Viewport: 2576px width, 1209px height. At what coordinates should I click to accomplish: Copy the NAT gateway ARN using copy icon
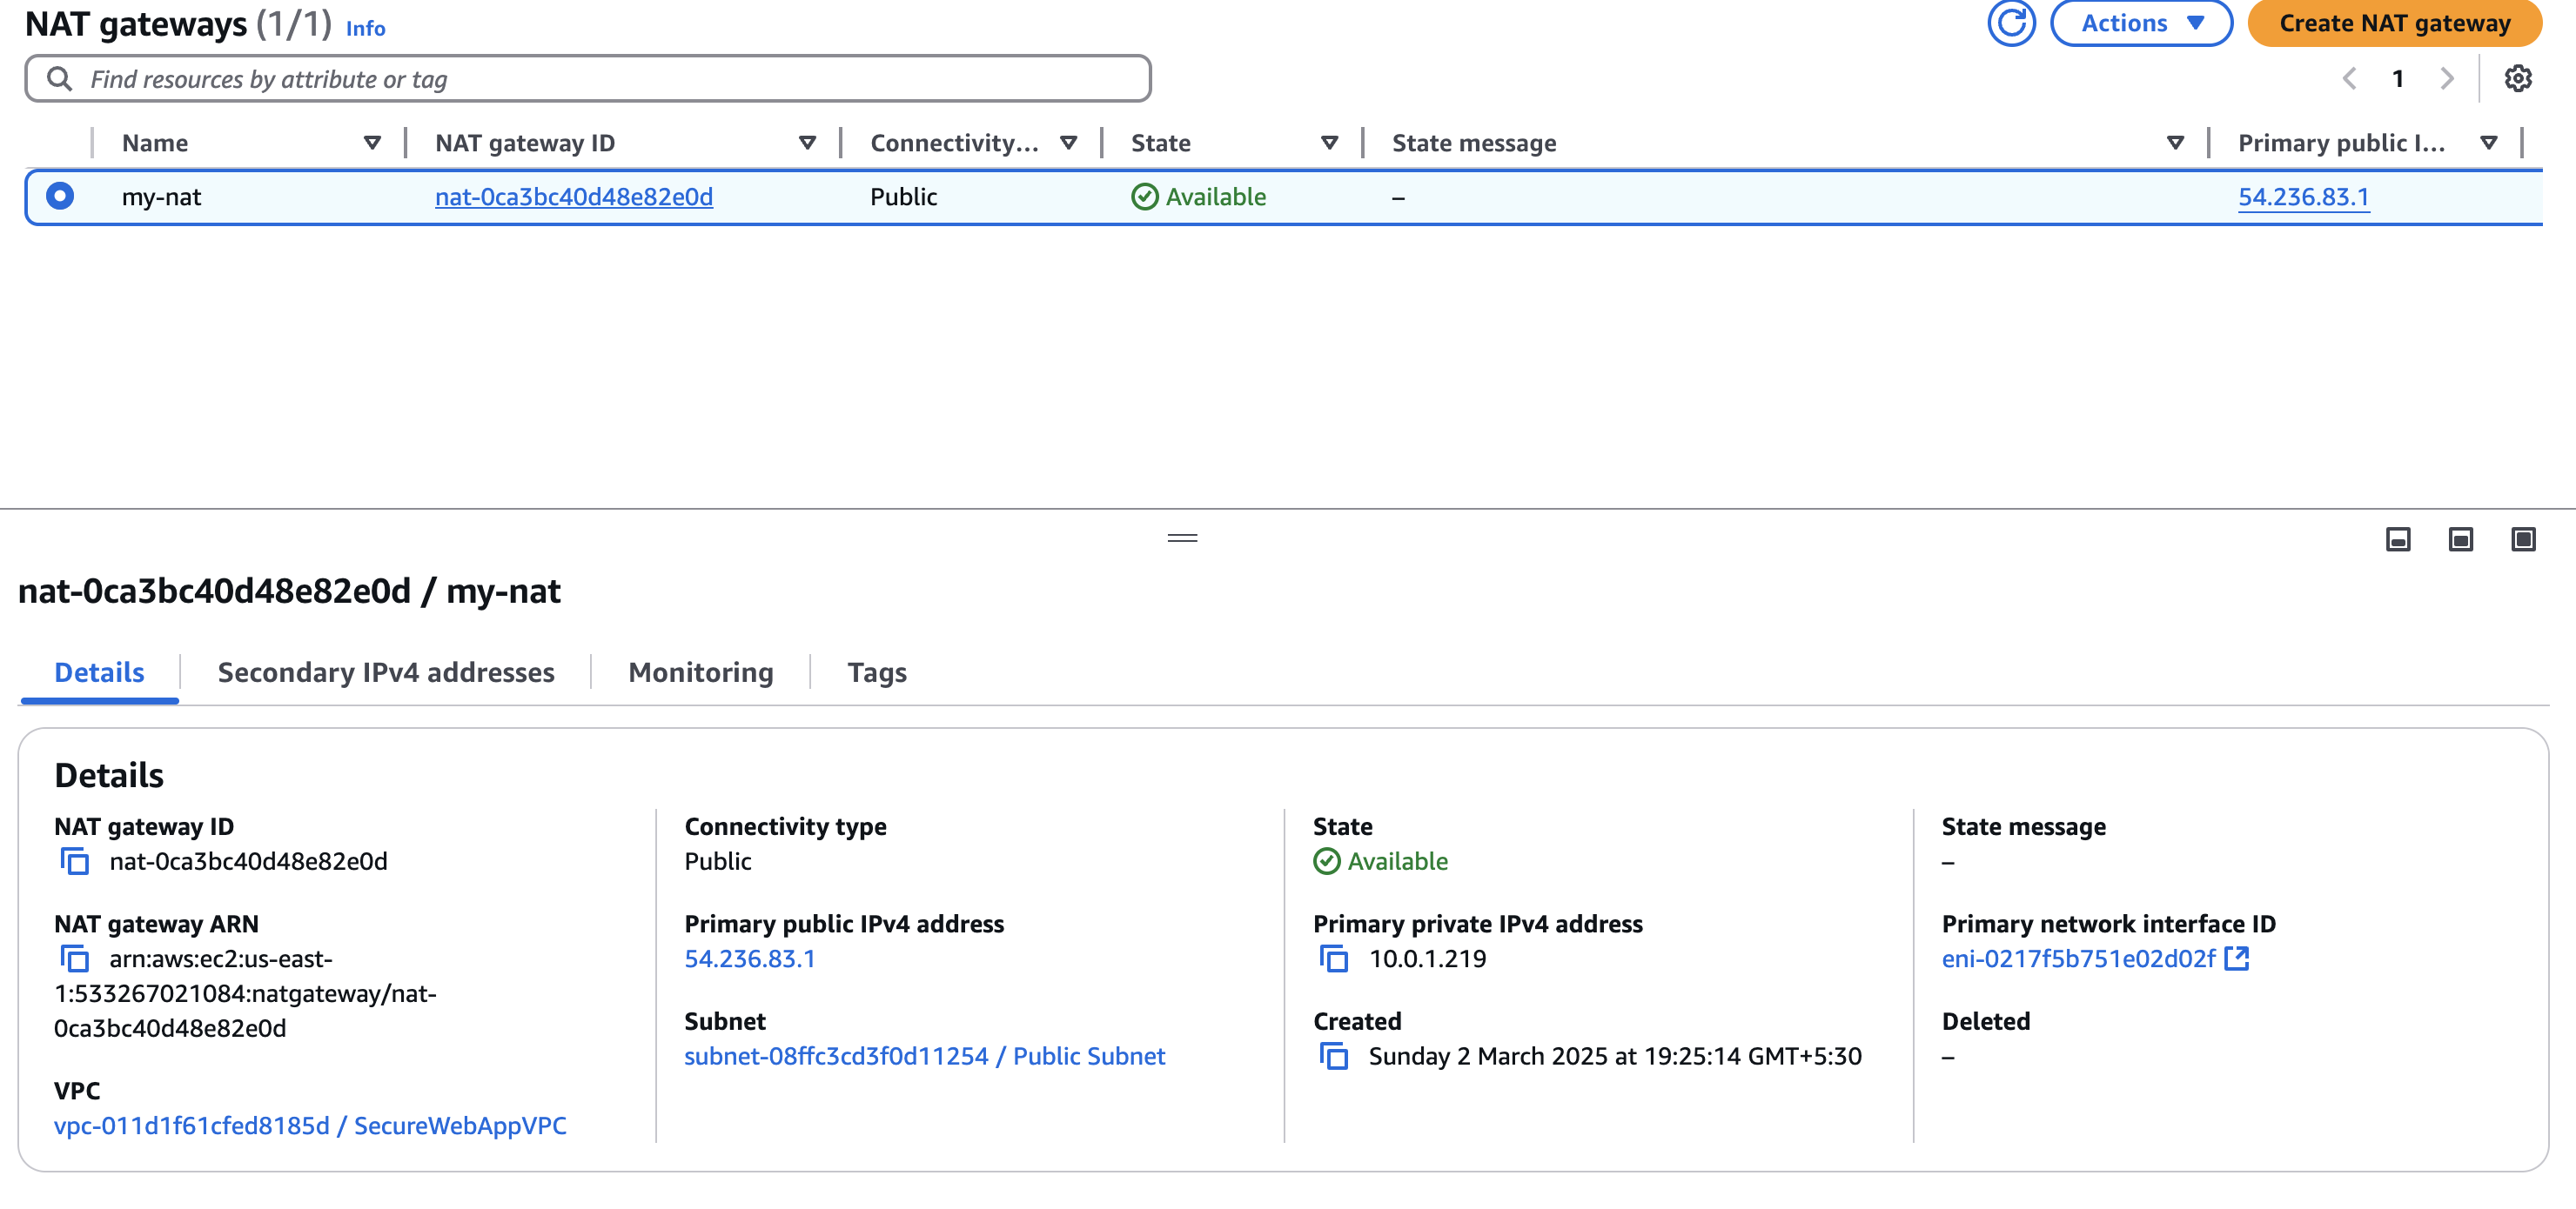75,959
